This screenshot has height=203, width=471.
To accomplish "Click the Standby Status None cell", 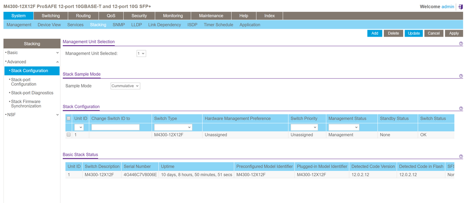I will 398,135.
